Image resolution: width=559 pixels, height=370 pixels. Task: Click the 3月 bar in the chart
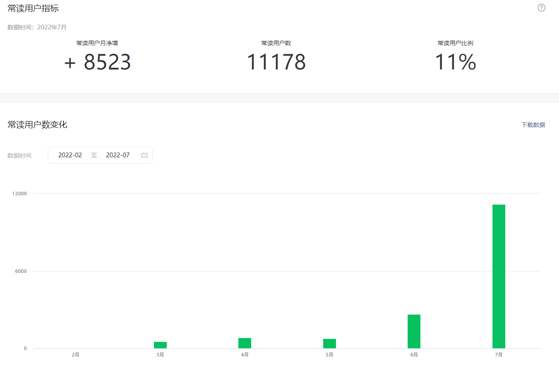click(160, 345)
